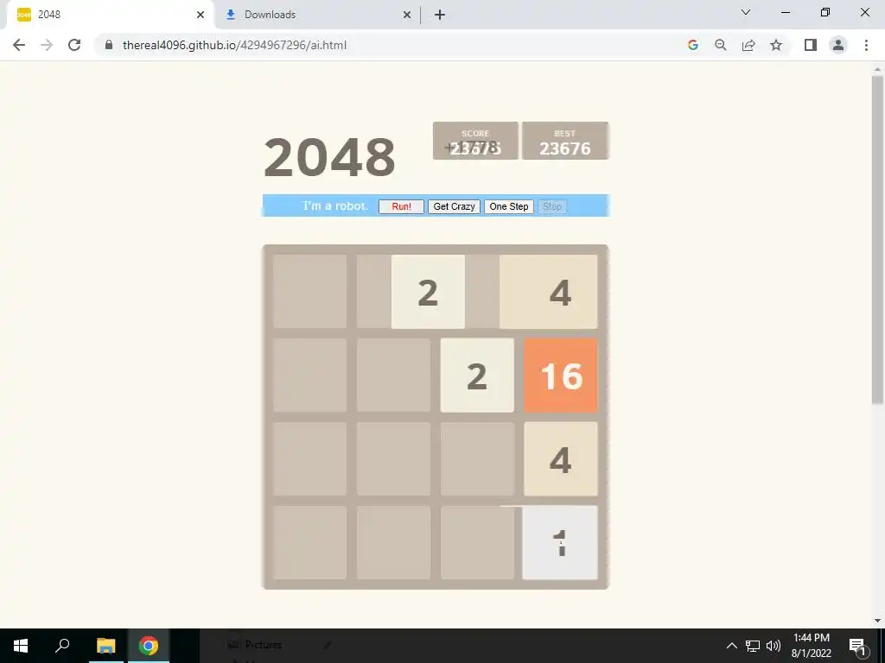Close the 2048 tab
885x663 pixels.
tap(201, 15)
